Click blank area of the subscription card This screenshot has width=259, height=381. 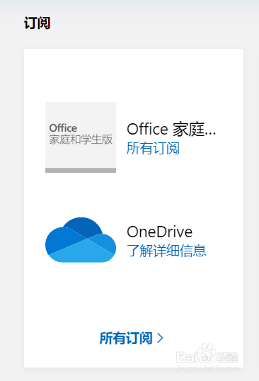[134, 73]
